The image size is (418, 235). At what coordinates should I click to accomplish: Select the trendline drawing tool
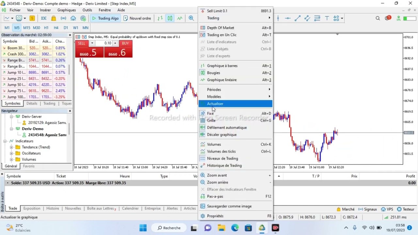297,18
